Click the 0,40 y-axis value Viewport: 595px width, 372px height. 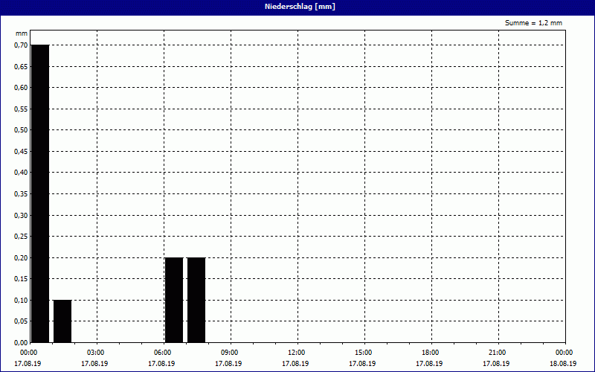click(x=22, y=173)
